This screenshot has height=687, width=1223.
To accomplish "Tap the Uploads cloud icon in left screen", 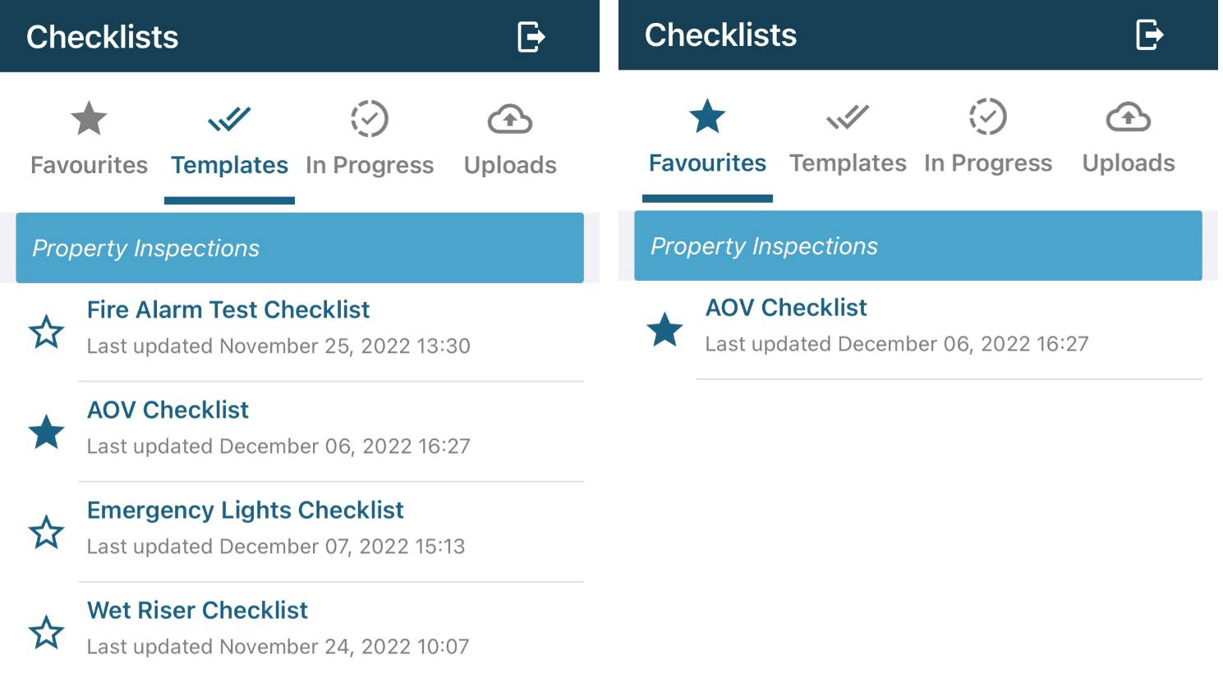I will pos(510,120).
